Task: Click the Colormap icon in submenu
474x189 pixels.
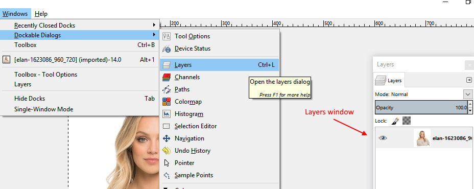Action: (167, 102)
